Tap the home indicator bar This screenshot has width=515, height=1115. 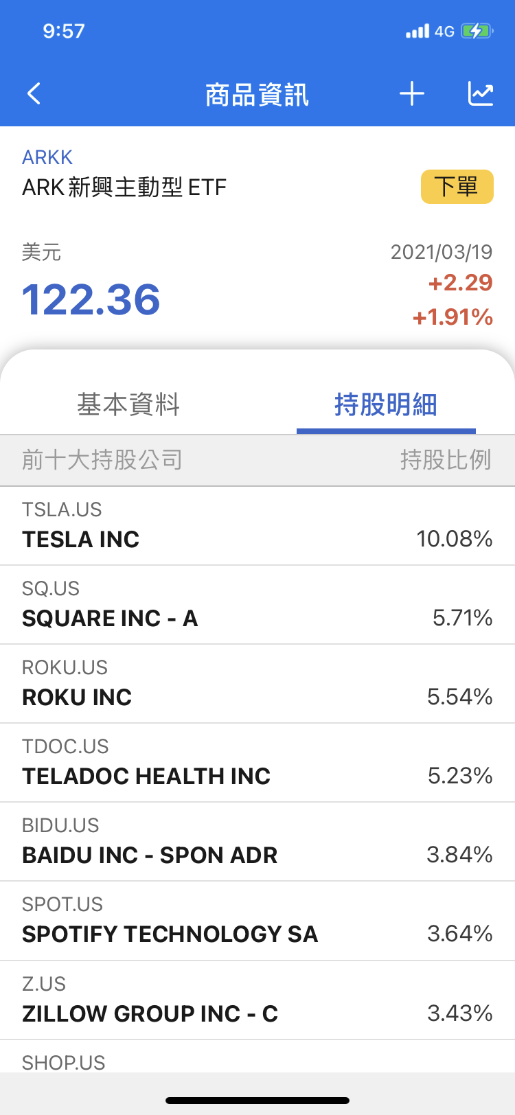pyautogui.click(x=257, y=1101)
